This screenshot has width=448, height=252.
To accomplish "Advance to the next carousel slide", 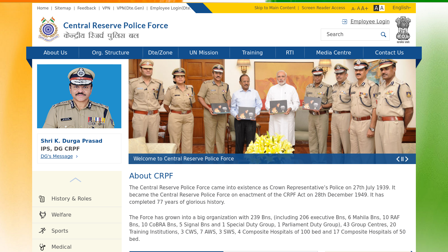I will point(407,159).
